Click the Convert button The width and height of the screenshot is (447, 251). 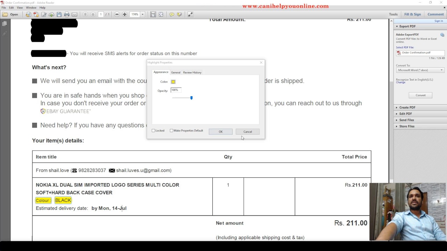pos(420,95)
